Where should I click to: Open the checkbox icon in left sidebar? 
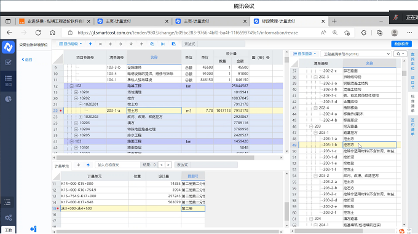pos(8,63)
